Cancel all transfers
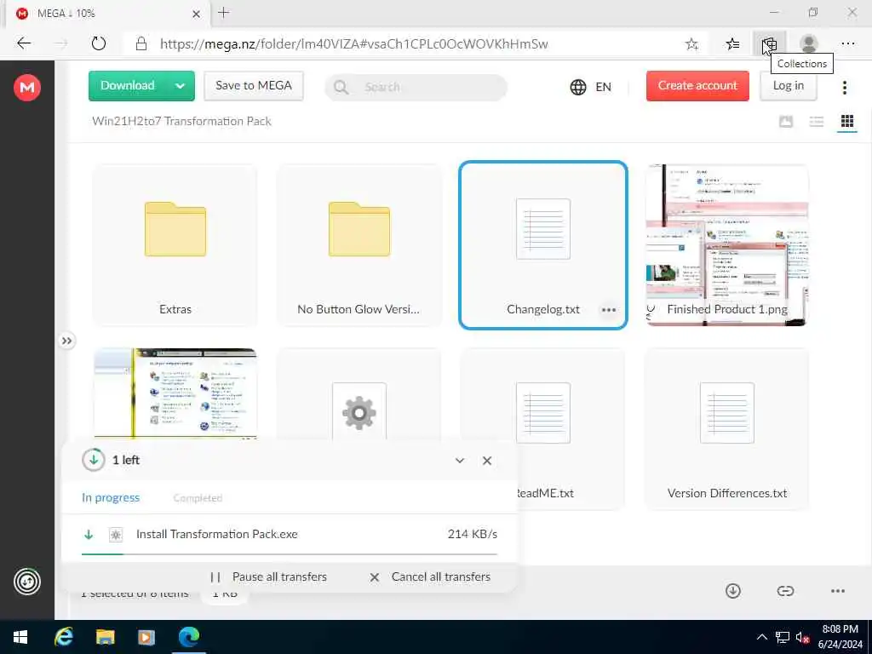Viewport: 872px width, 654px height. [x=430, y=577]
